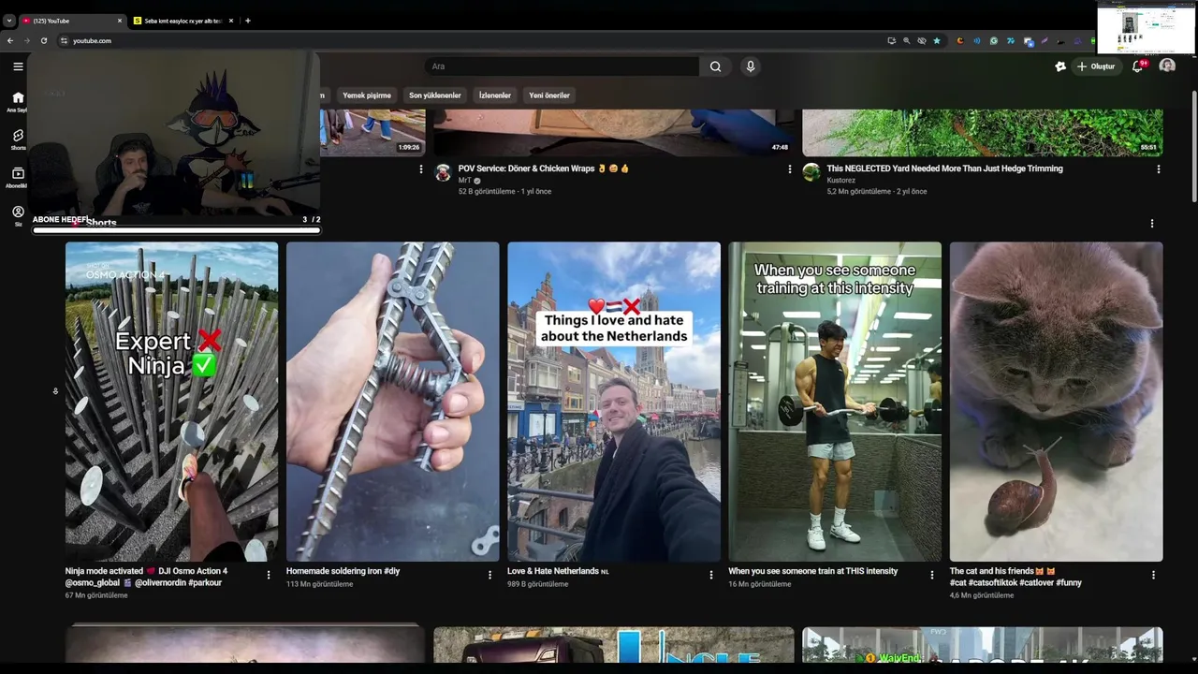Open options for 'Love & Hate Netherlands' short
This screenshot has height=674, width=1198.
pos(710,575)
